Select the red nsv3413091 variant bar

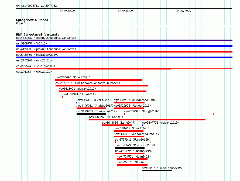[103, 91]
